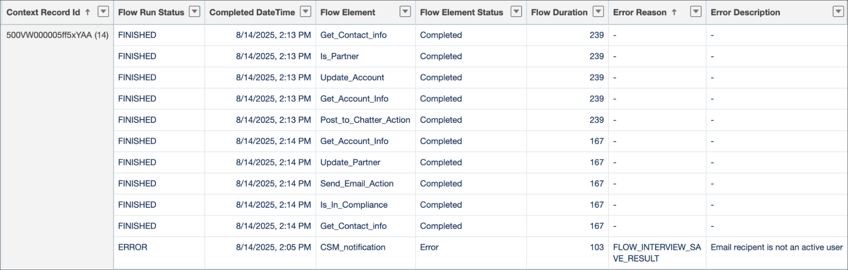Click the Is_In_Compliance flow element cell

point(354,205)
